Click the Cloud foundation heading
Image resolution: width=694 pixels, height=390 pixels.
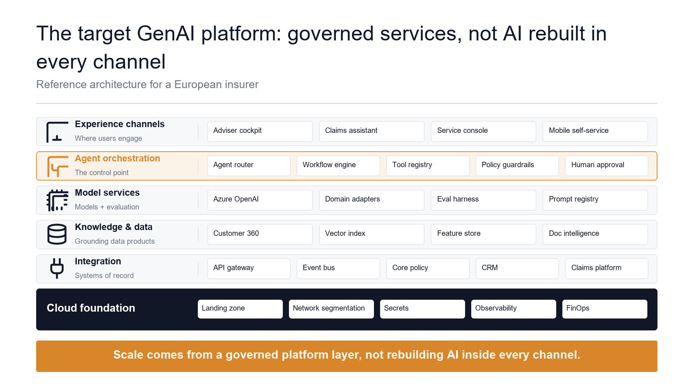[91, 308]
